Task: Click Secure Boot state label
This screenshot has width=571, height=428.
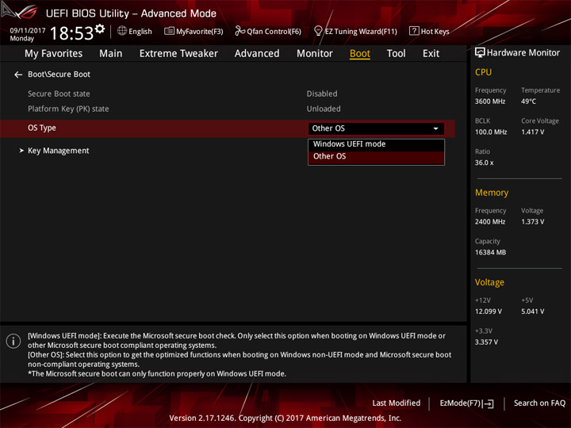Action: coord(59,94)
